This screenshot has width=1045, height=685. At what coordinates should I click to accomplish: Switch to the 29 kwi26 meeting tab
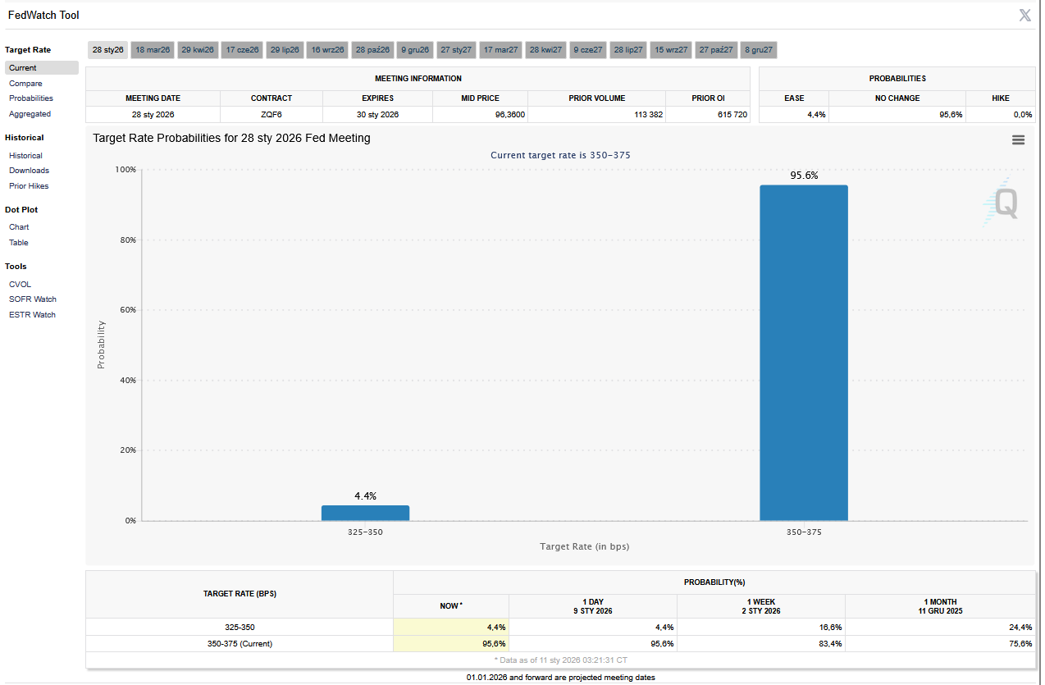(198, 50)
